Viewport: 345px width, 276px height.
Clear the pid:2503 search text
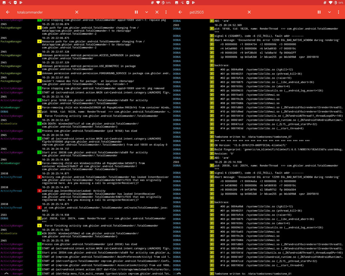249,12
